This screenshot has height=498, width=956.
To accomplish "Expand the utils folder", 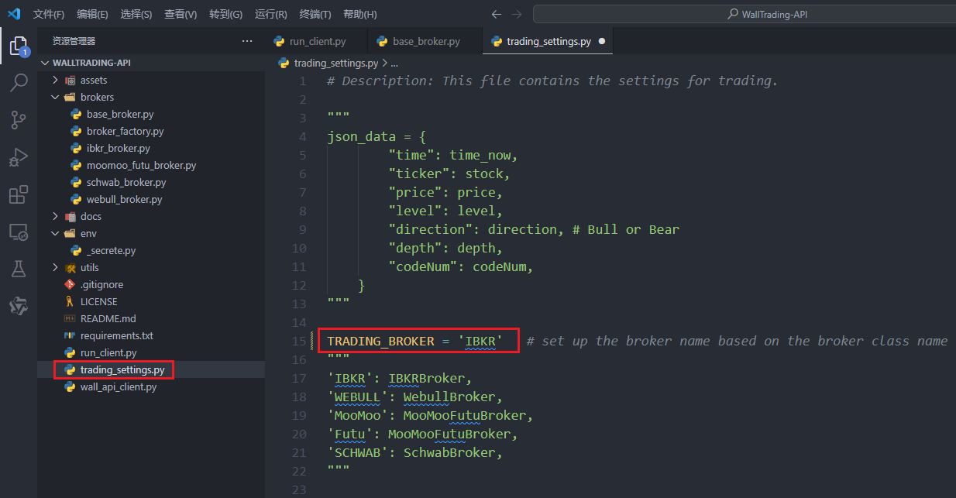I will tap(56, 268).
